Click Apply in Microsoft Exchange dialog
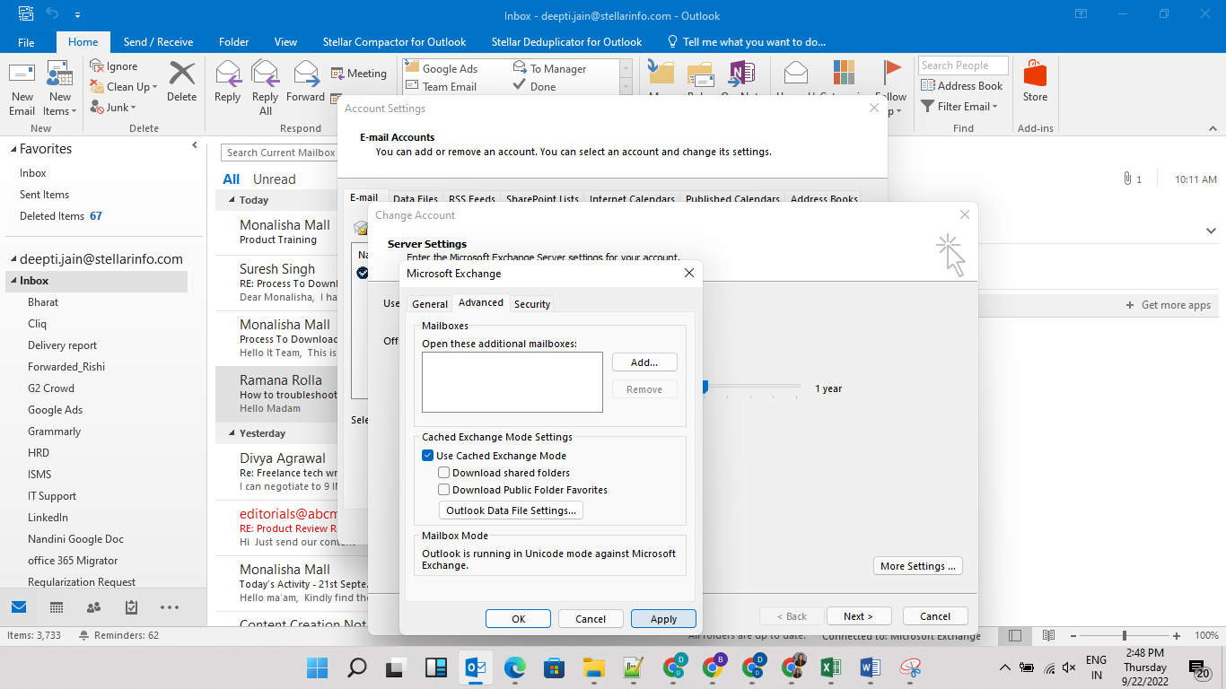The height and width of the screenshot is (689, 1226). coord(664,619)
